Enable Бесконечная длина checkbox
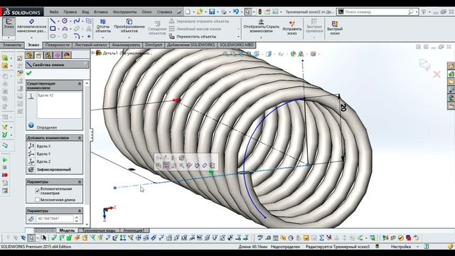This screenshot has height=256, width=455. click(37, 200)
